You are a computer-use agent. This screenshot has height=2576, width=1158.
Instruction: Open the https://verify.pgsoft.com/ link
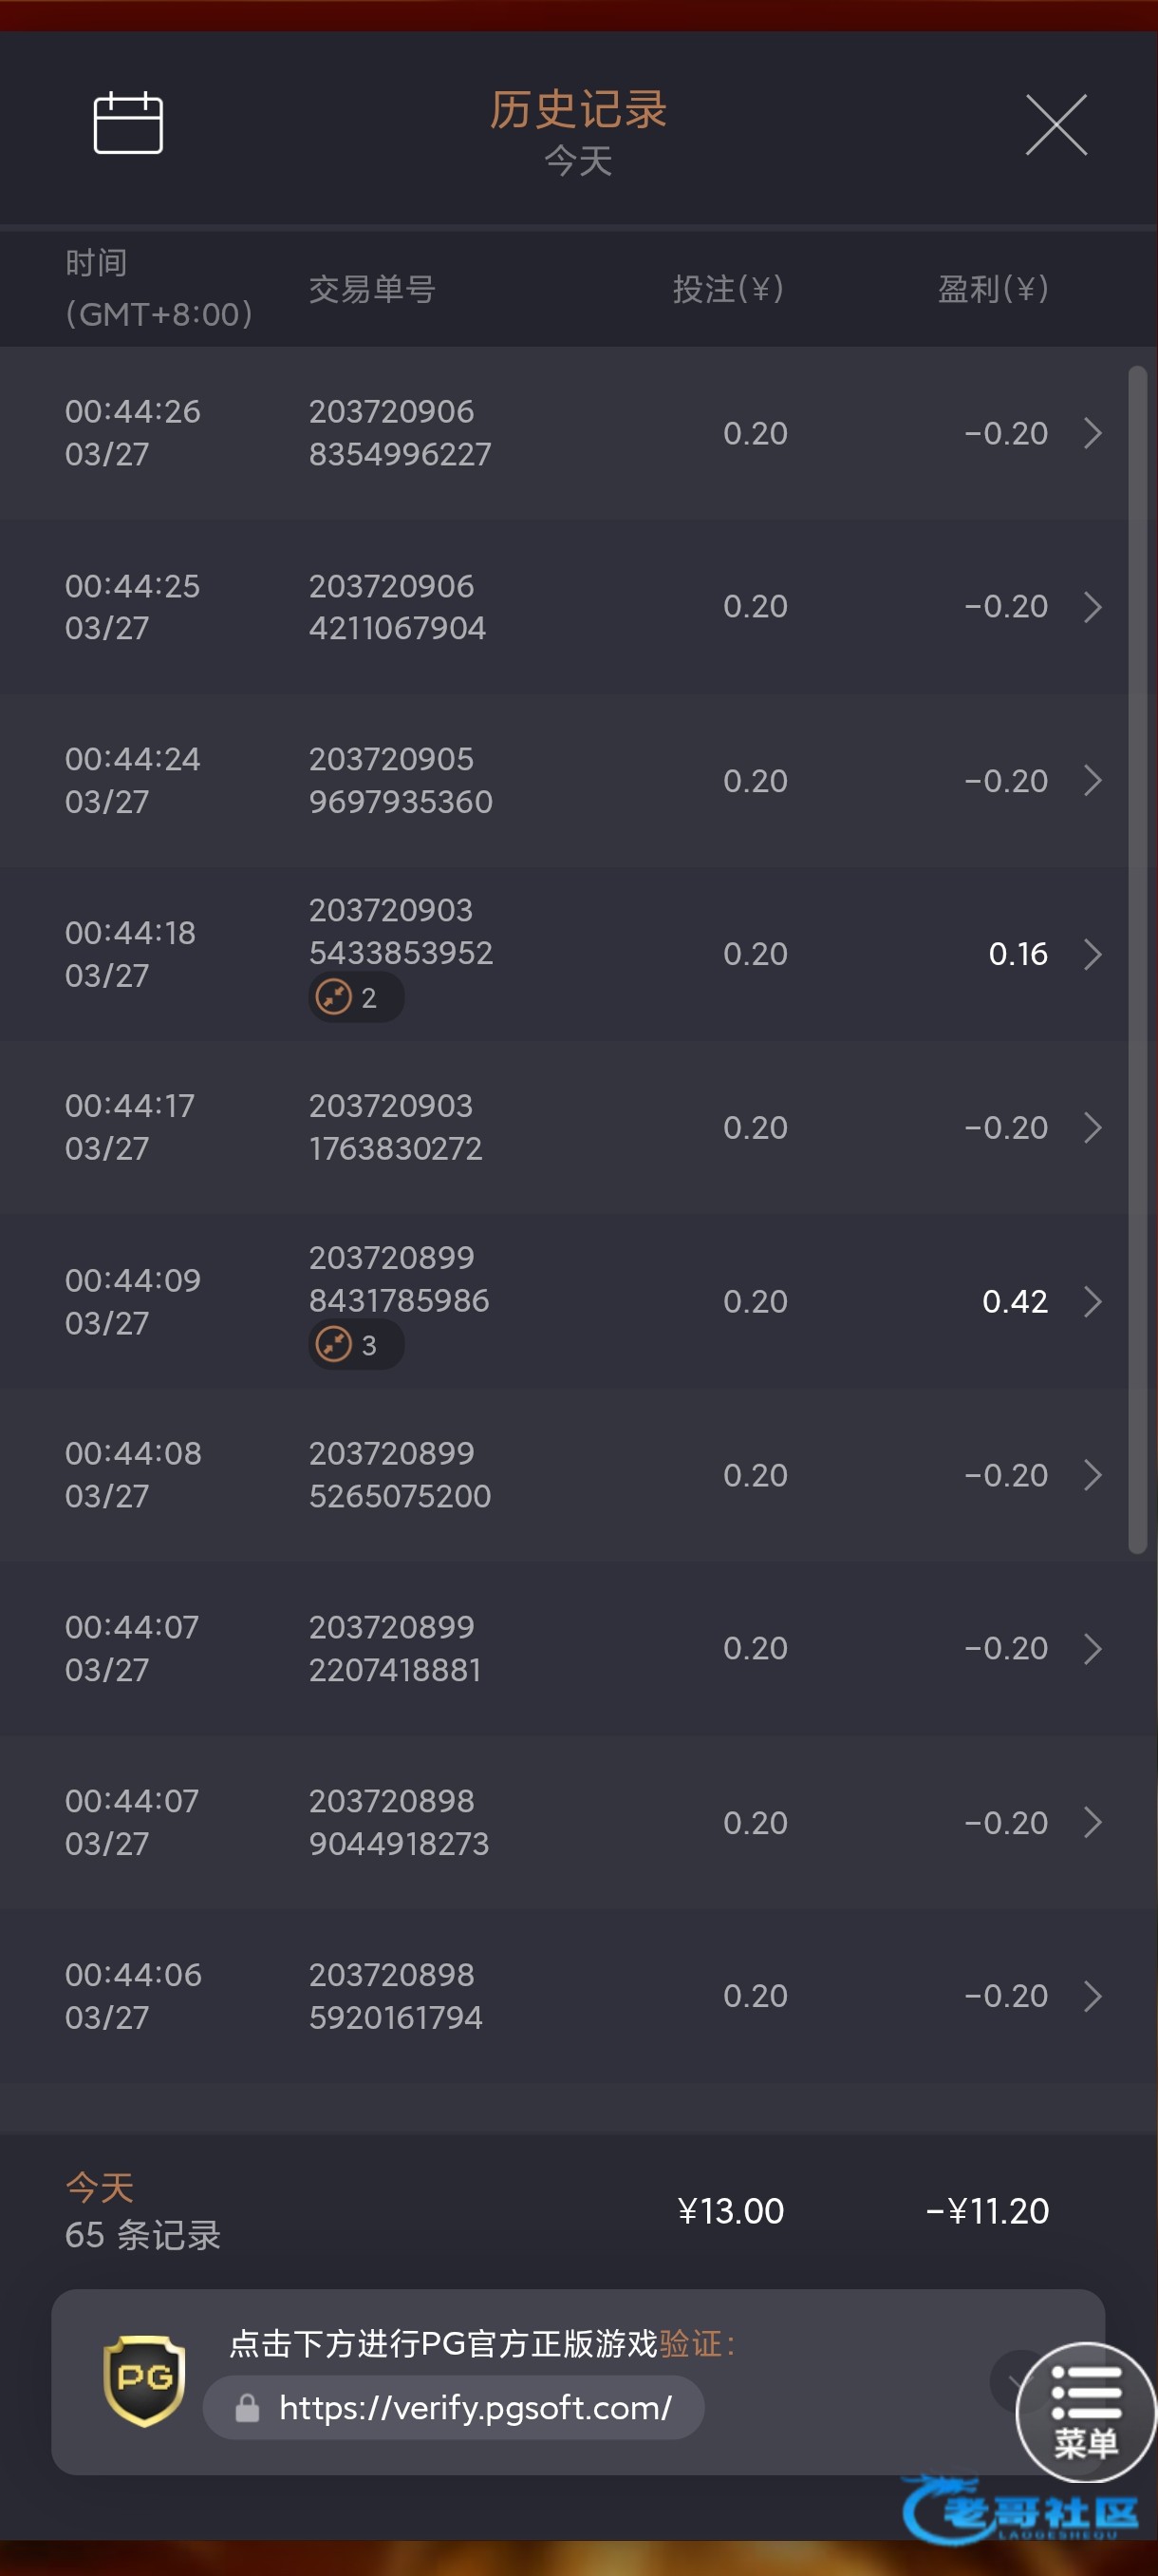coord(475,2408)
